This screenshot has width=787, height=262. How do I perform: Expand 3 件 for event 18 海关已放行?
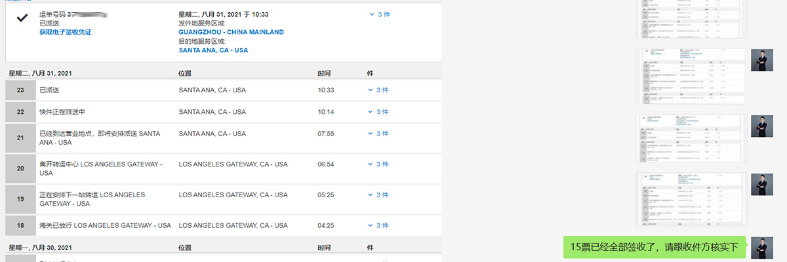[378, 225]
